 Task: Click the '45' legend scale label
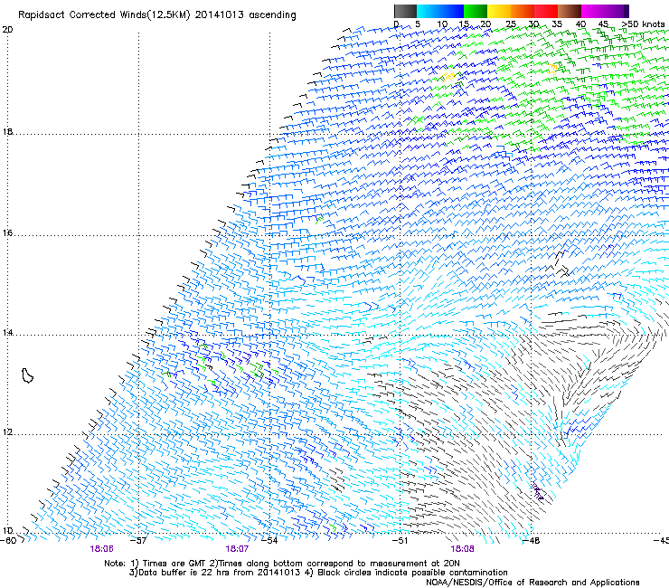[x=603, y=24]
